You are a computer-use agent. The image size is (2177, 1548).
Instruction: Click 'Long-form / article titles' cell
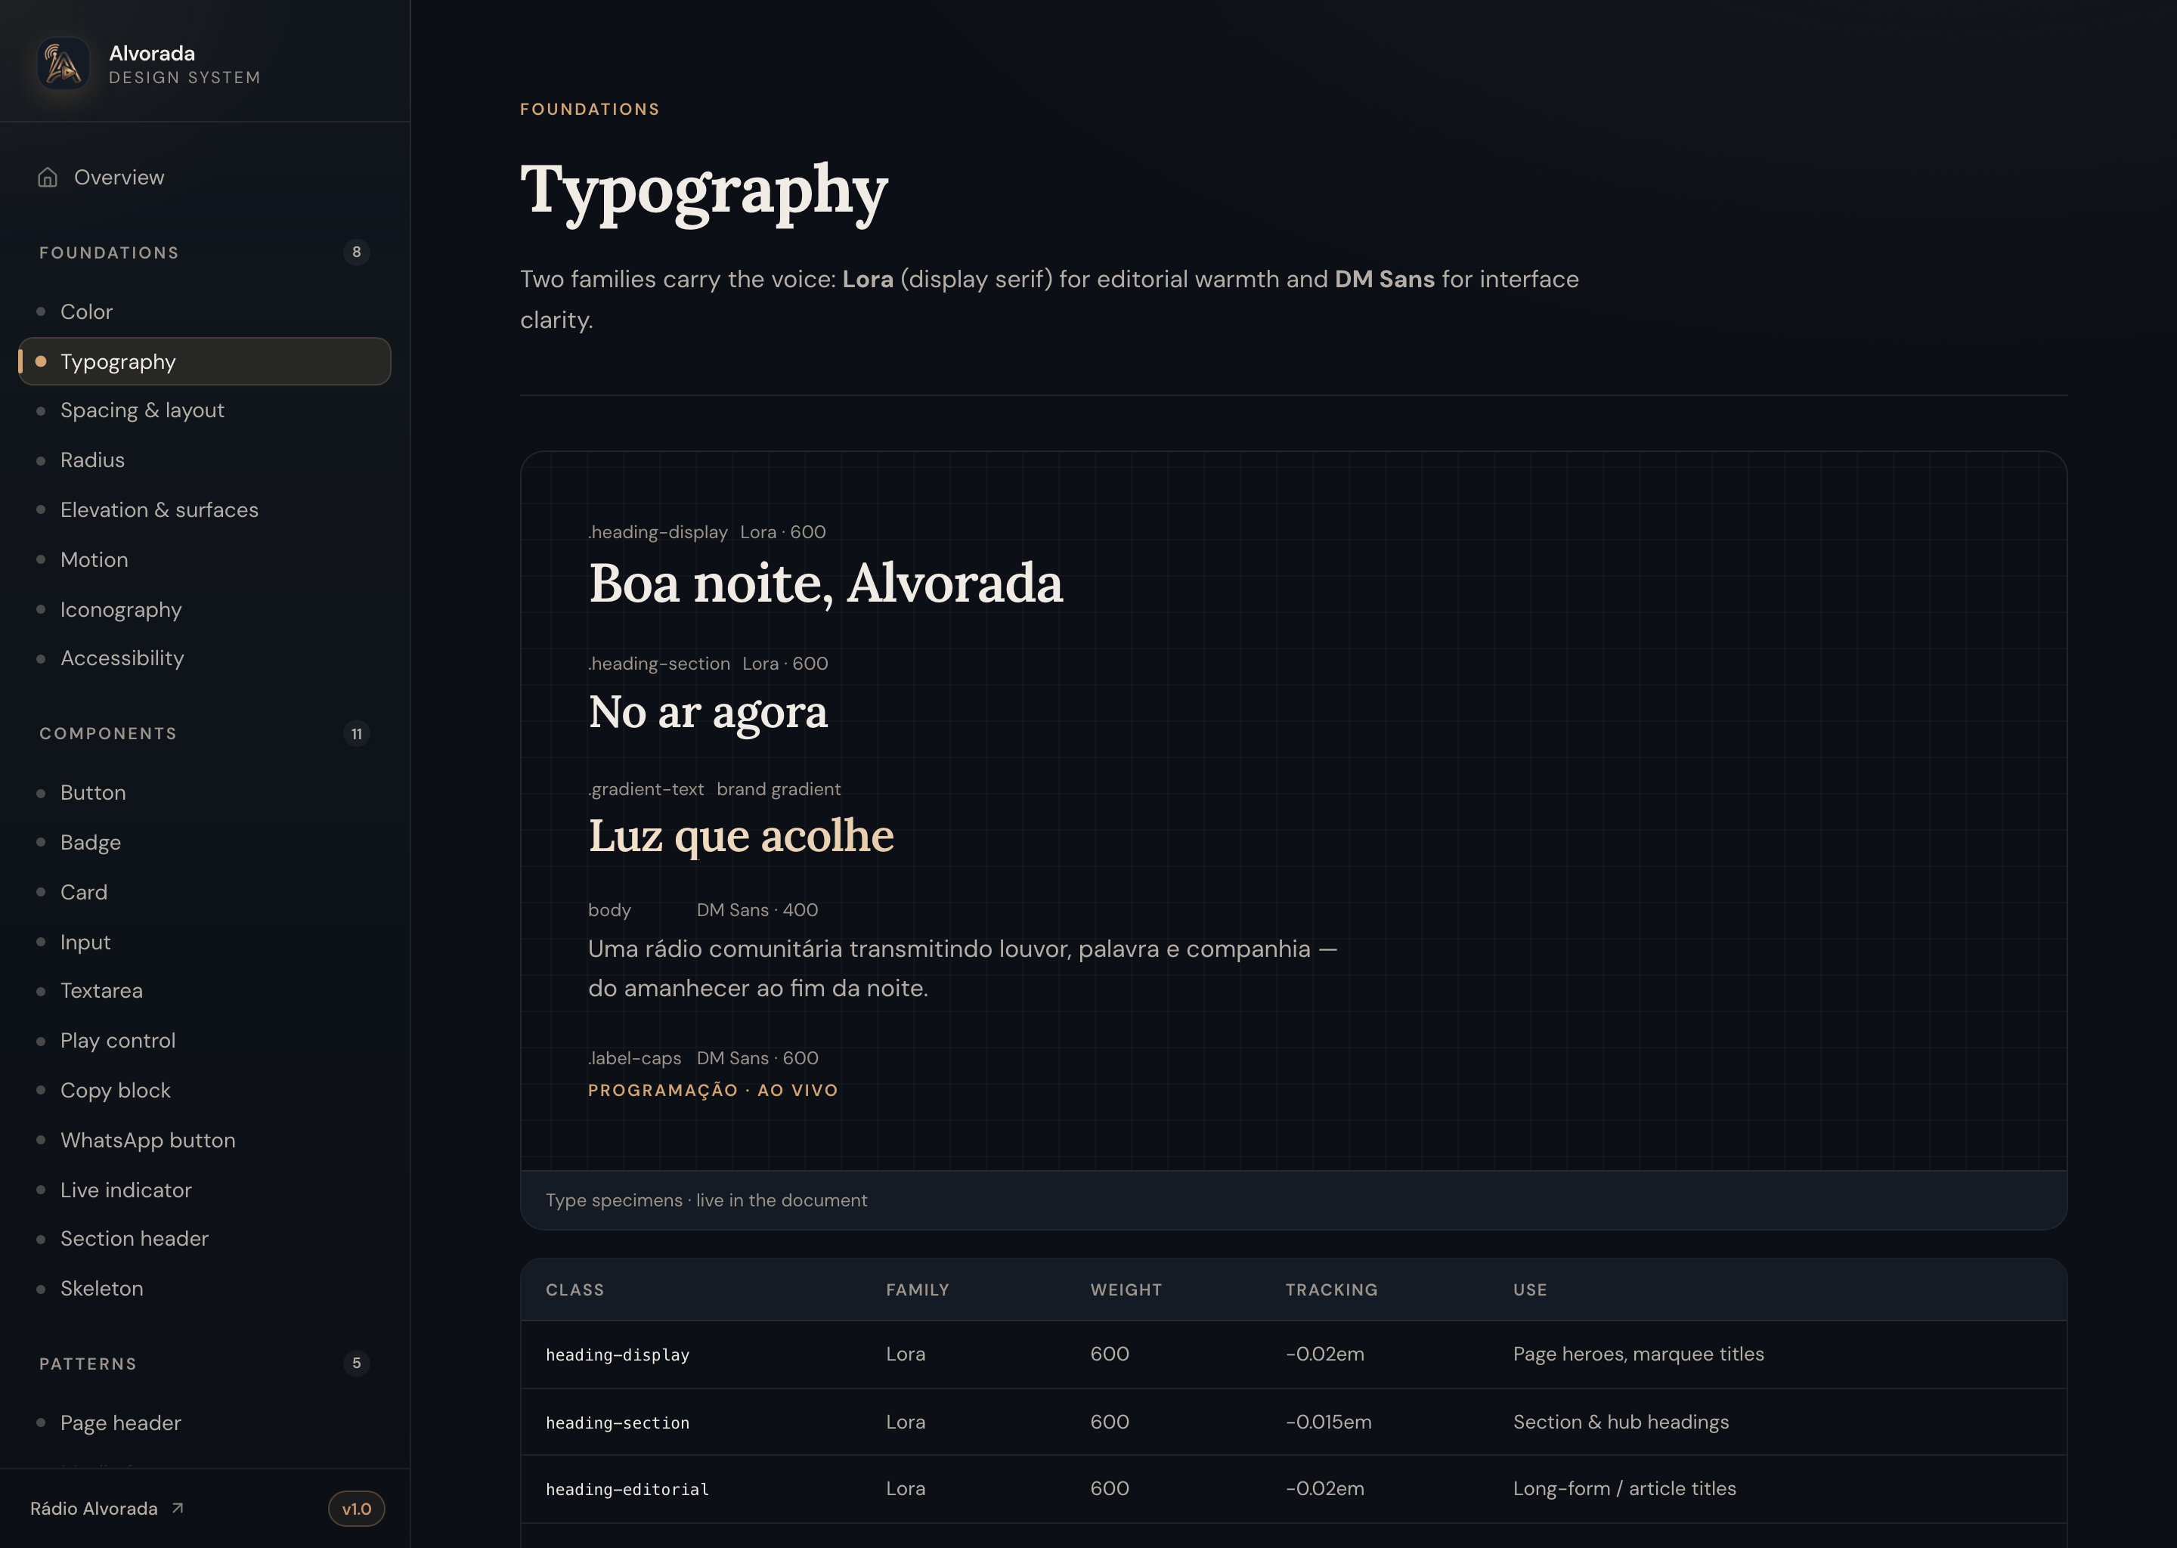[x=1624, y=1488]
